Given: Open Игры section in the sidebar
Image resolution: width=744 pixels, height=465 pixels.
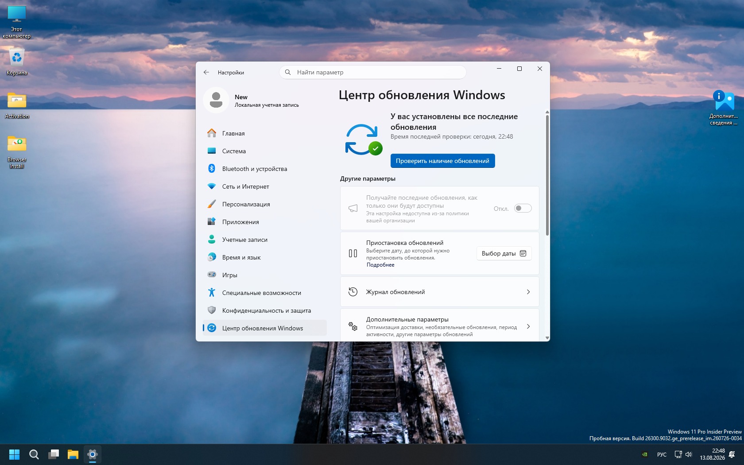Looking at the screenshot, I should pos(265,275).
